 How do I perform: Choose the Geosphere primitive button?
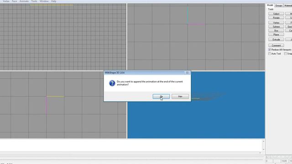click(x=289, y=27)
